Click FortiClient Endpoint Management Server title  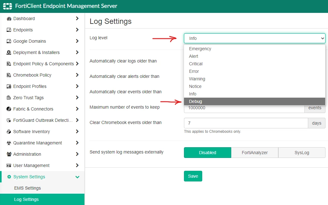(x=66, y=6)
